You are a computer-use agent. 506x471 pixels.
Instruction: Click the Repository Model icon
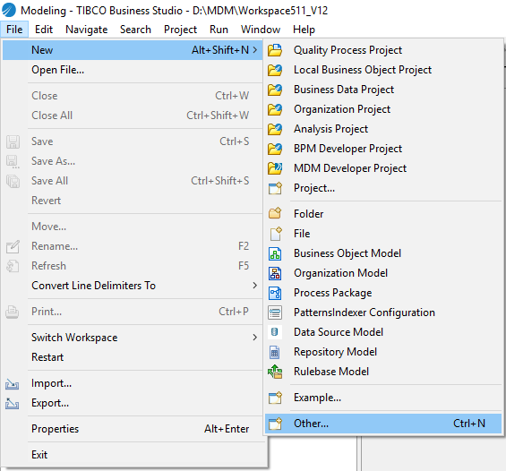(x=275, y=352)
